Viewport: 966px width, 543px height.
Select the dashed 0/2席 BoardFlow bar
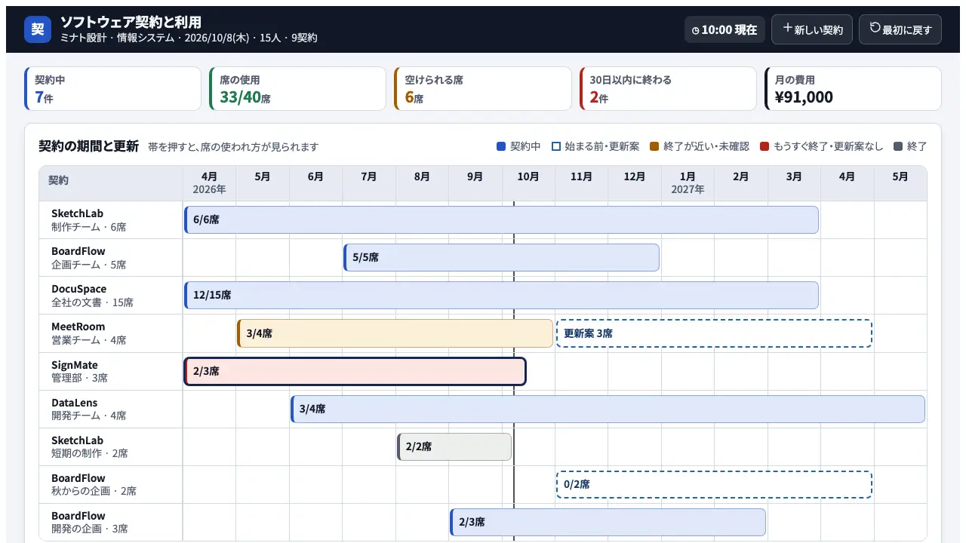tap(714, 484)
